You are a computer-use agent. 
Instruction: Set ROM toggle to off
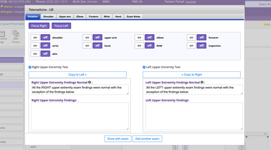(x=149, y=46)
